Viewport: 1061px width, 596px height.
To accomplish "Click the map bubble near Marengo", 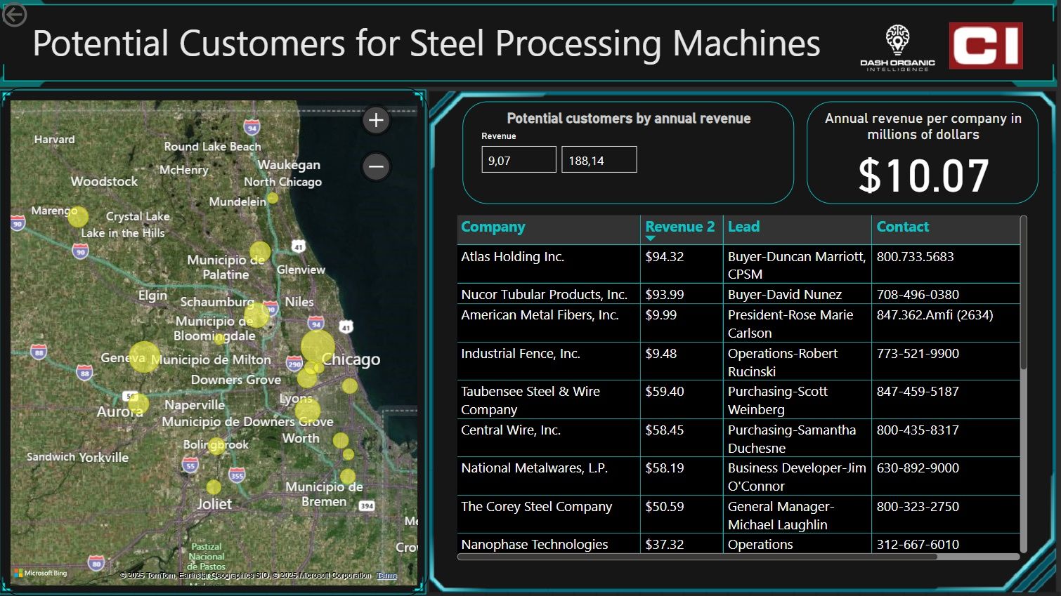I will 78,217.
